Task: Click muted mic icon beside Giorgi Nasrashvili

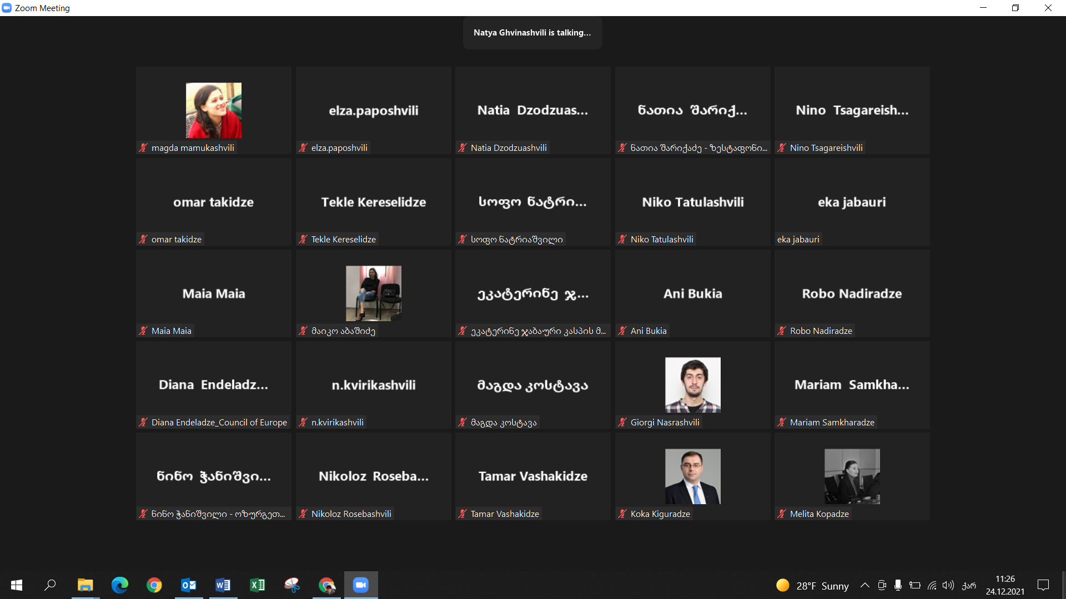Action: [622, 422]
